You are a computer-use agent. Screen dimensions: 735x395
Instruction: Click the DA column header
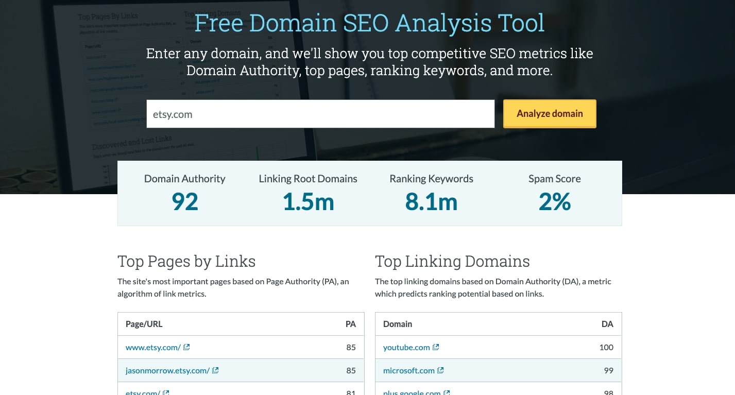[607, 324]
